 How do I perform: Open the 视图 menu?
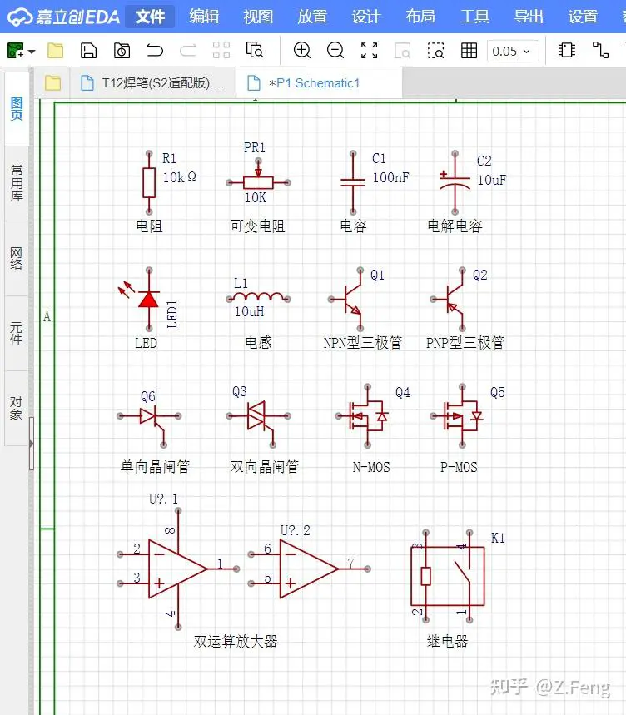(258, 17)
